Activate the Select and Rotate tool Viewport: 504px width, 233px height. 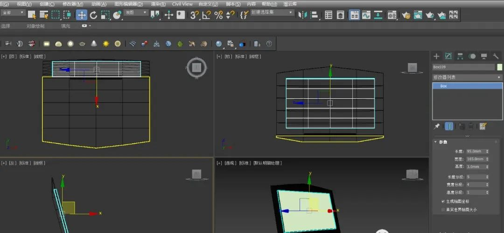[x=93, y=15]
